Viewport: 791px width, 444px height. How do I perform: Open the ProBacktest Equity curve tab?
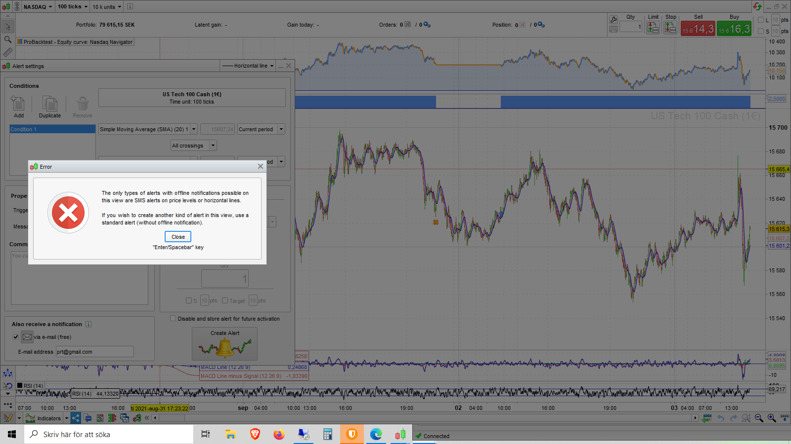(x=75, y=42)
